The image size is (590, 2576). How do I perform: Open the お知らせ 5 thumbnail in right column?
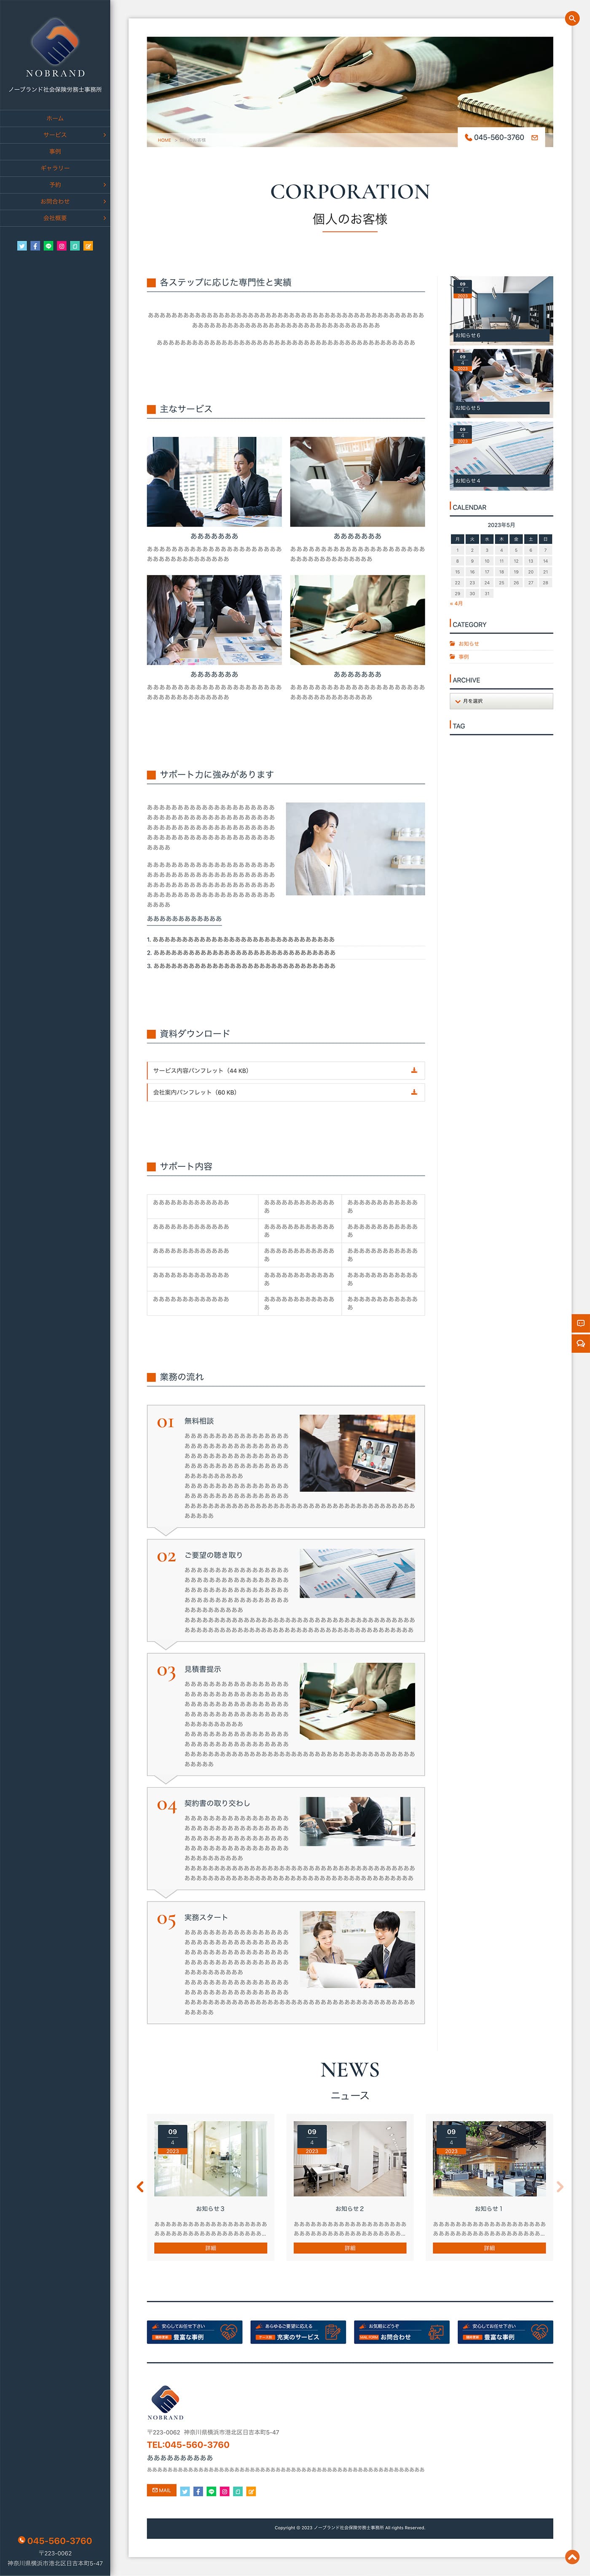click(x=501, y=382)
